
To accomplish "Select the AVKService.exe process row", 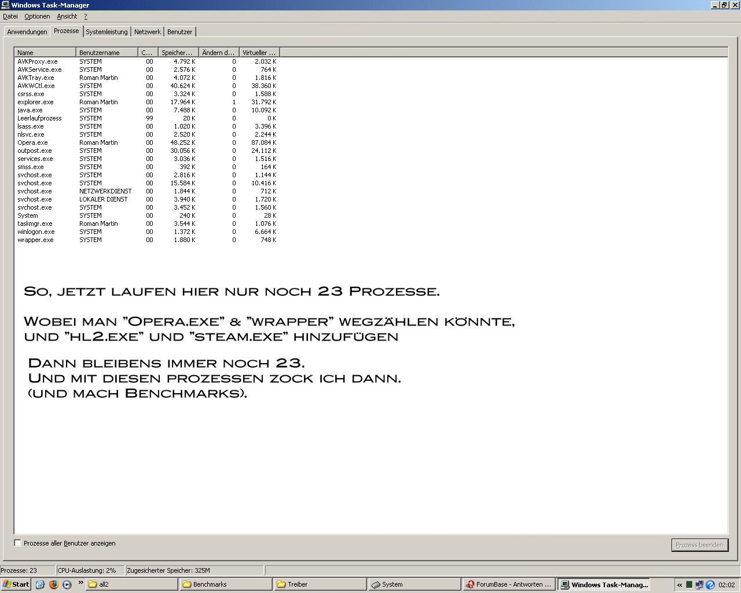I will [x=147, y=69].
